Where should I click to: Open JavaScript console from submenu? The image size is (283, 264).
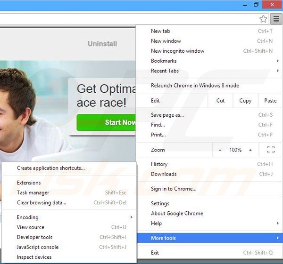click(69, 247)
